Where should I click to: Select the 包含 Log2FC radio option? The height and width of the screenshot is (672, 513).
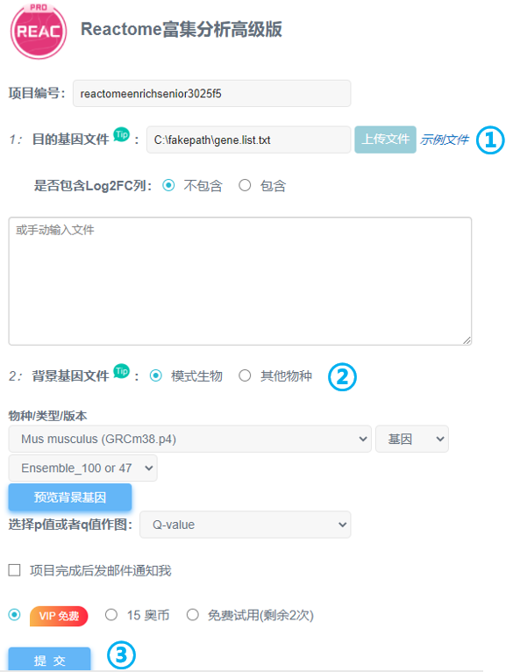[245, 185]
